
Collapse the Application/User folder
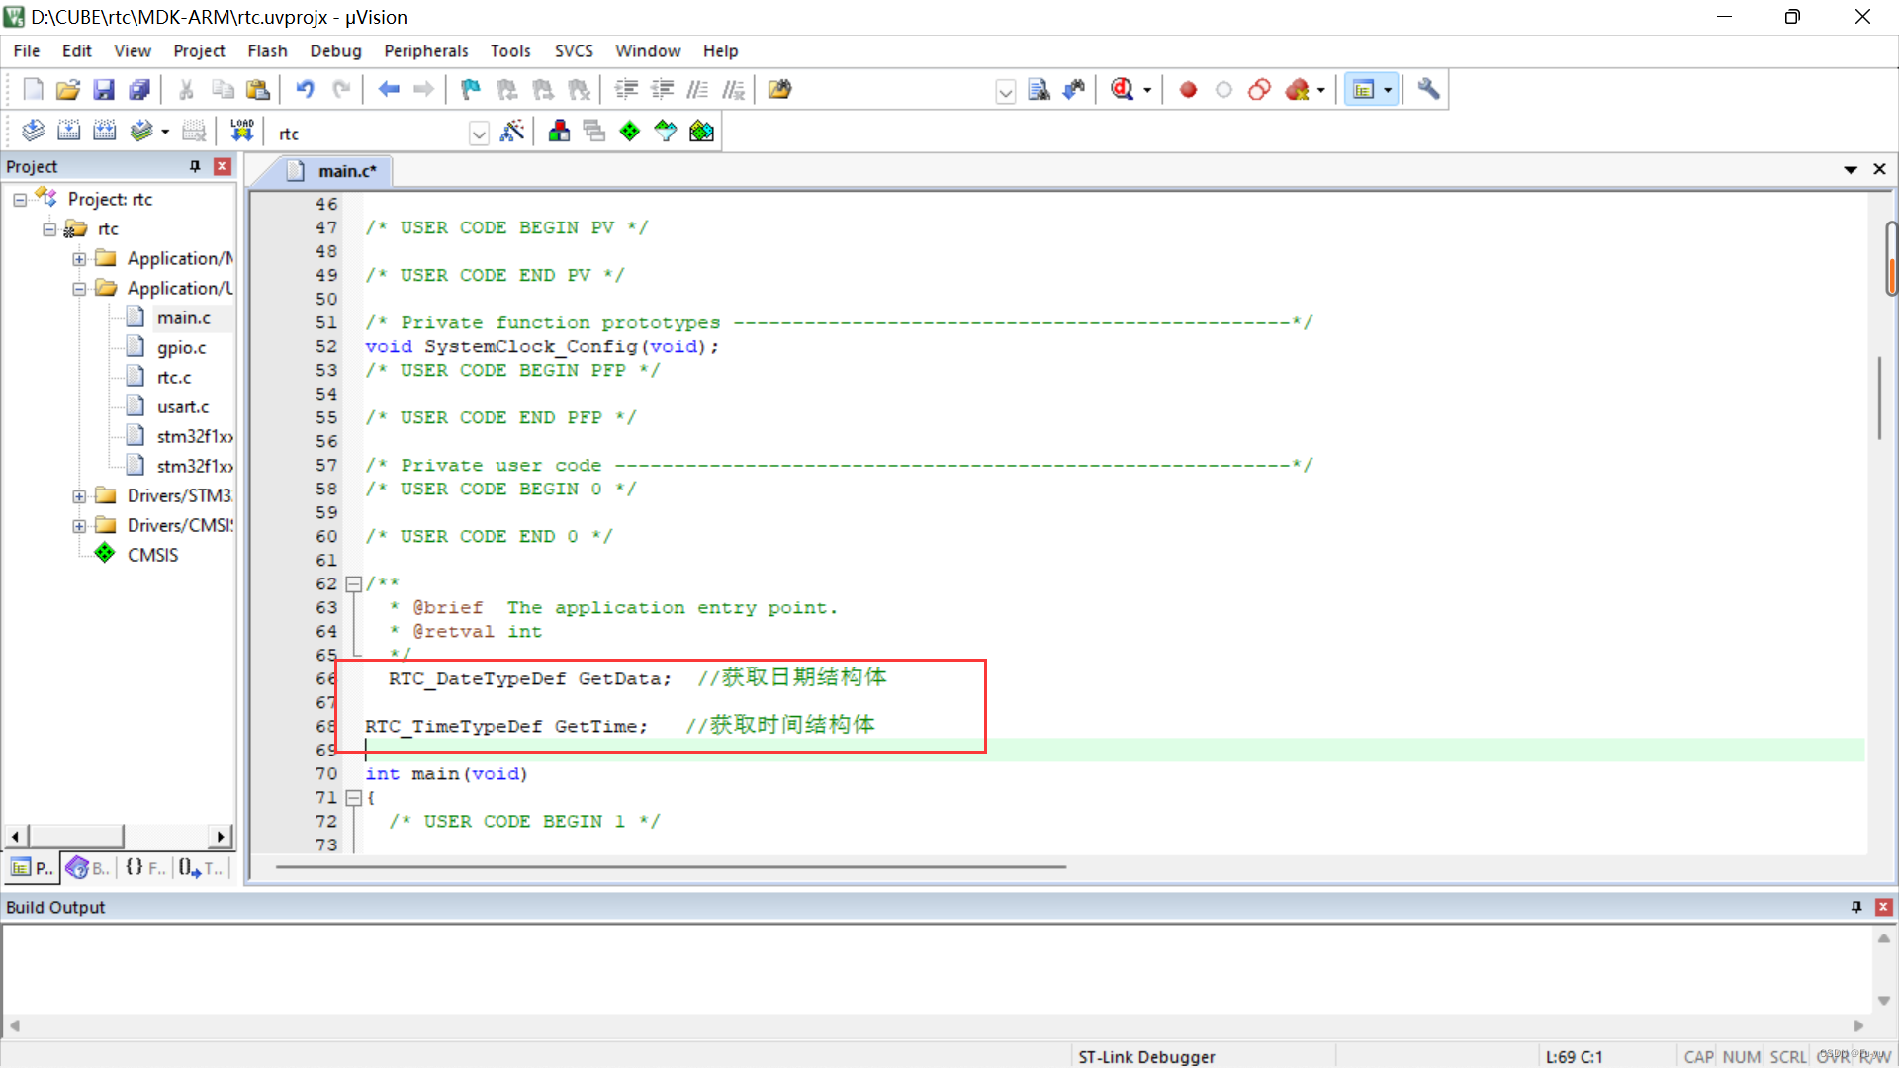[79, 289]
